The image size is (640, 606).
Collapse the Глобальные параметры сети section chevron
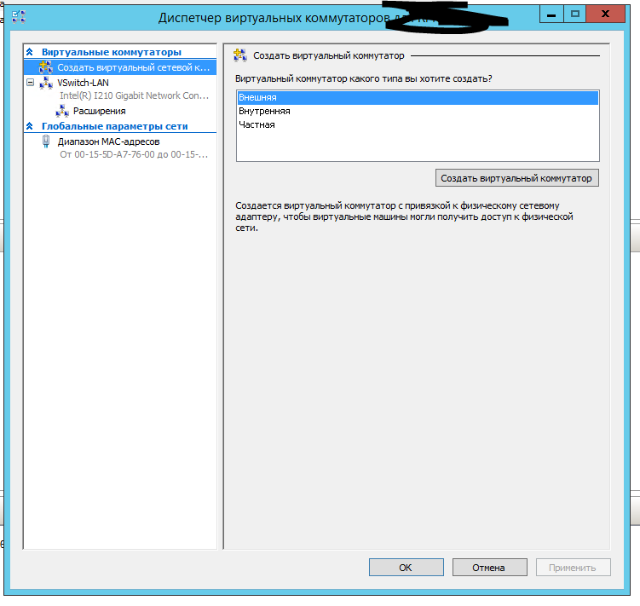point(30,127)
